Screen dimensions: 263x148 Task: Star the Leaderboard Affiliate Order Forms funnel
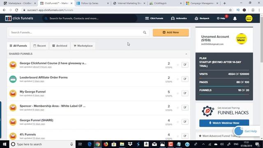(178, 79)
